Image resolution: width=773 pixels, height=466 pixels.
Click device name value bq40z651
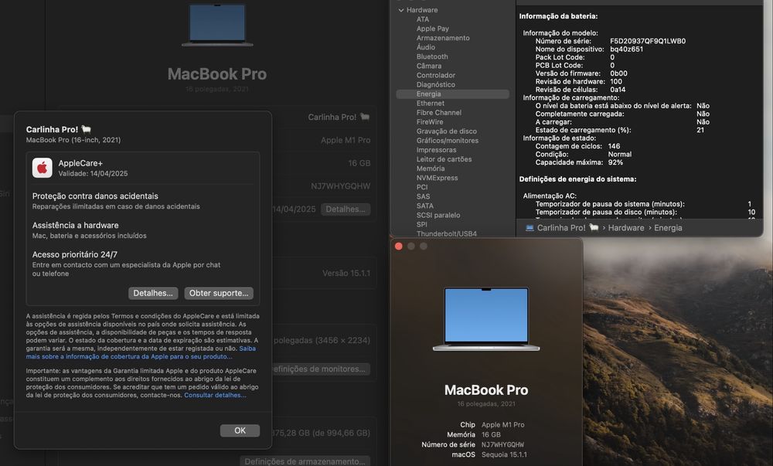(627, 49)
